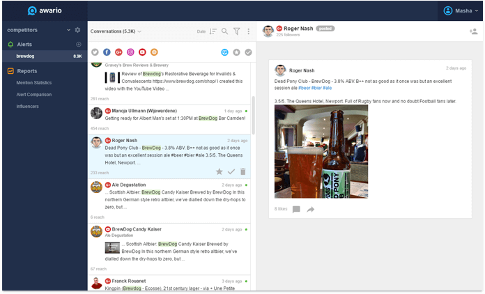Open the Dead Pony Club beer photo
Image resolution: width=485 pixels, height=294 pixels.
[x=321, y=151]
